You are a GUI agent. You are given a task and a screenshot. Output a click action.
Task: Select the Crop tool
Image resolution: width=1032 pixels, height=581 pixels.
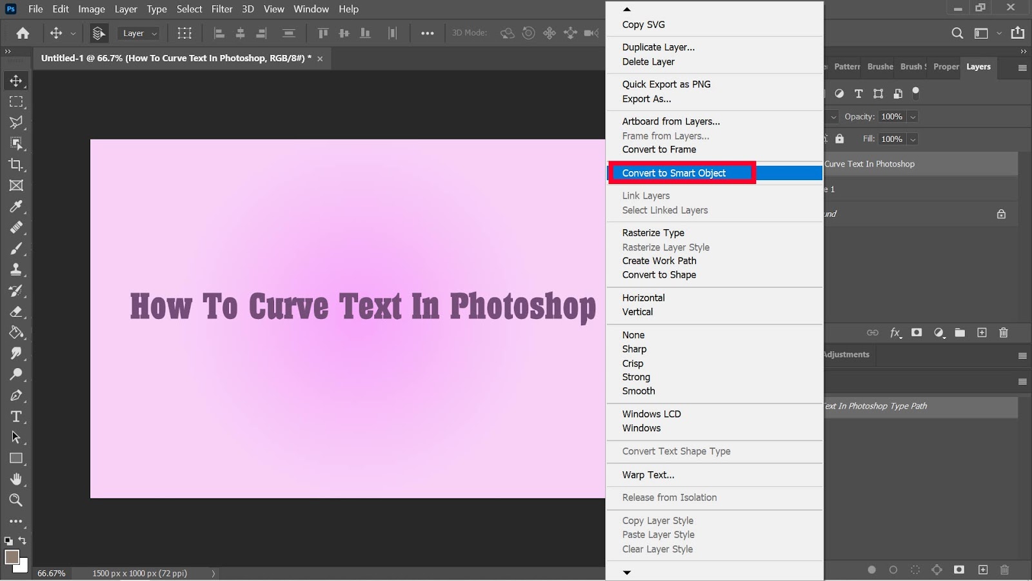pos(16,165)
